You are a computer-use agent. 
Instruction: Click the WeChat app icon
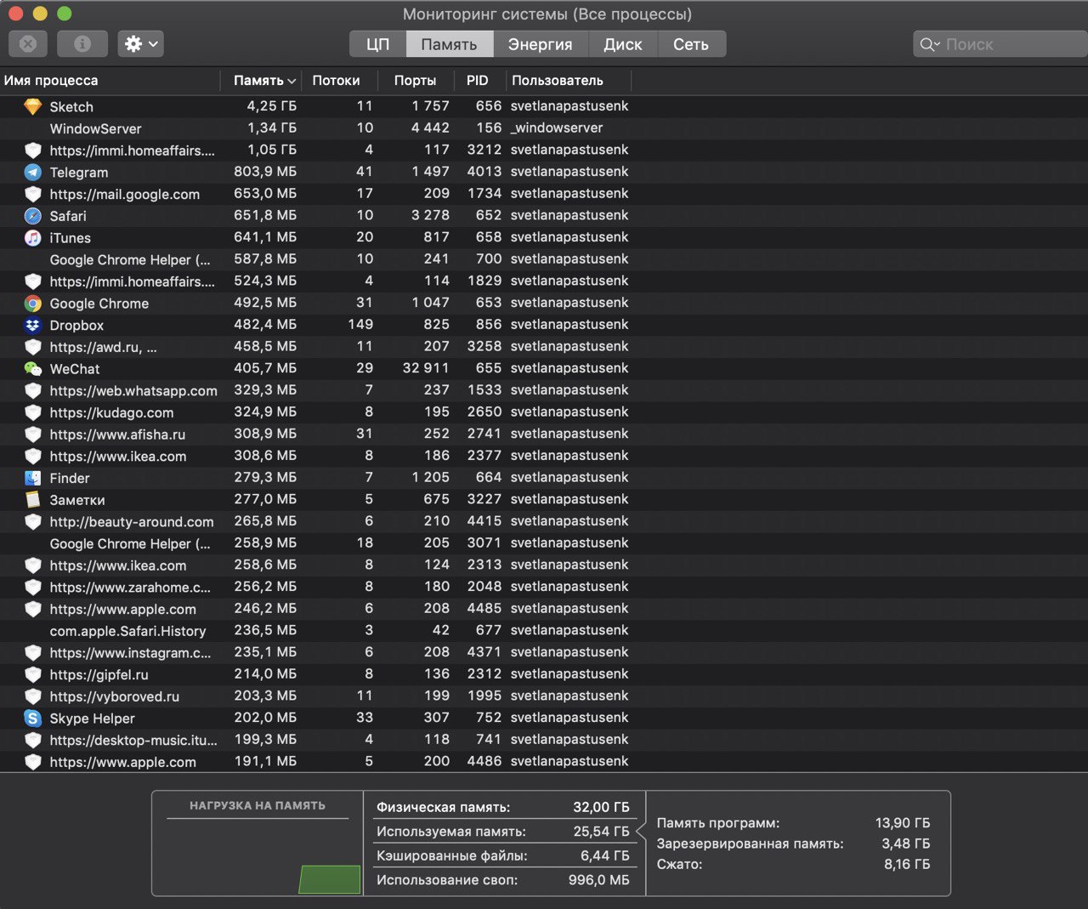(32, 369)
